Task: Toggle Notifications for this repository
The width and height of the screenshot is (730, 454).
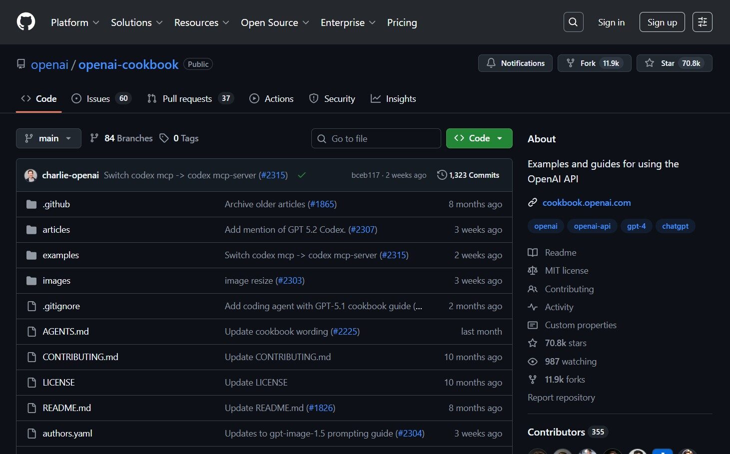Action: click(515, 63)
